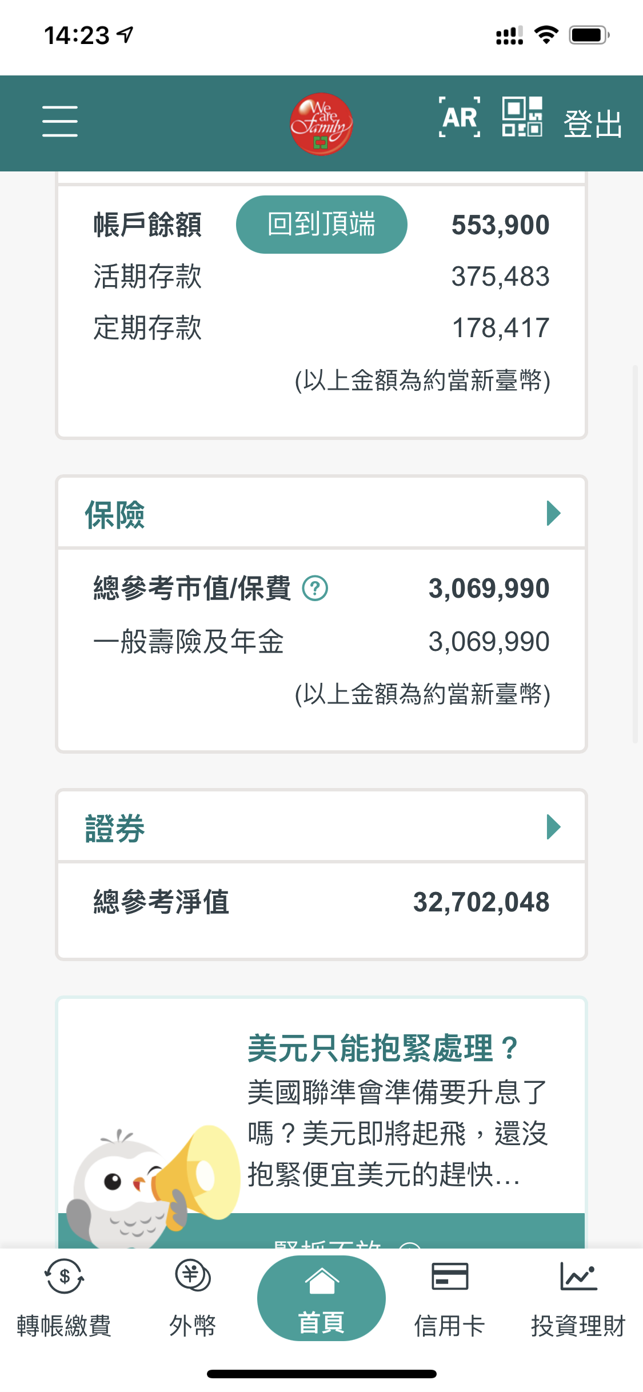Viewport: 643px width, 1392px height.
Task: Open the hamburger menu
Action: tap(59, 121)
